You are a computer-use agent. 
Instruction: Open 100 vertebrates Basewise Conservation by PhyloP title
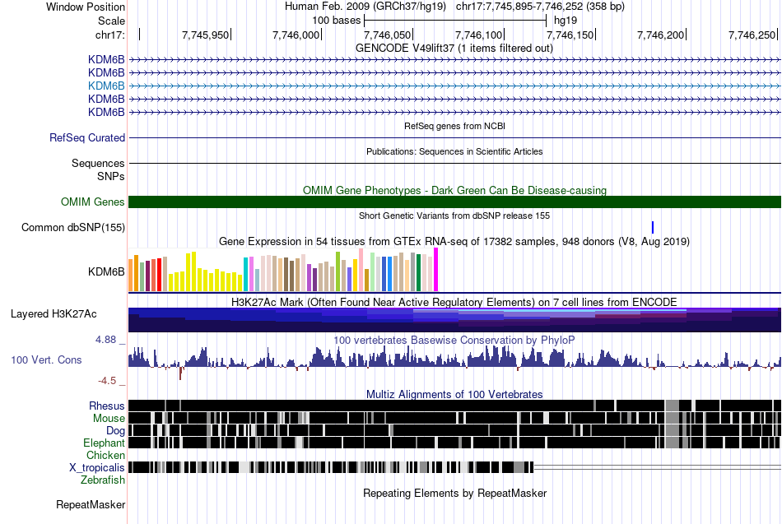(x=454, y=340)
